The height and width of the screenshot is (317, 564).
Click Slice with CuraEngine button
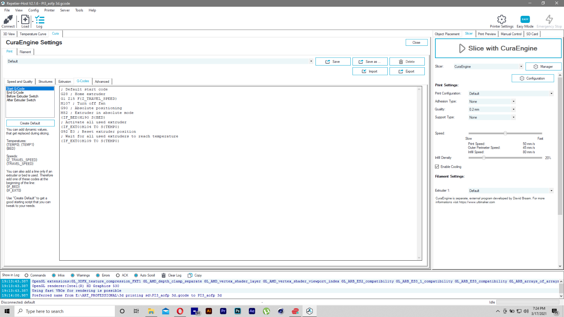click(x=498, y=48)
